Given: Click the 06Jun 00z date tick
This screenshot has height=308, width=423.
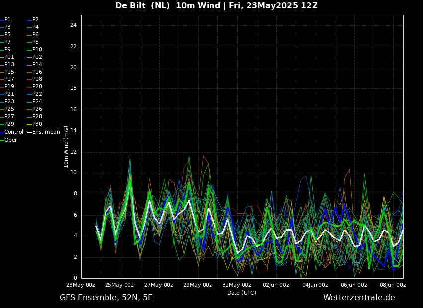Looking at the screenshot, I should tap(354, 285).
